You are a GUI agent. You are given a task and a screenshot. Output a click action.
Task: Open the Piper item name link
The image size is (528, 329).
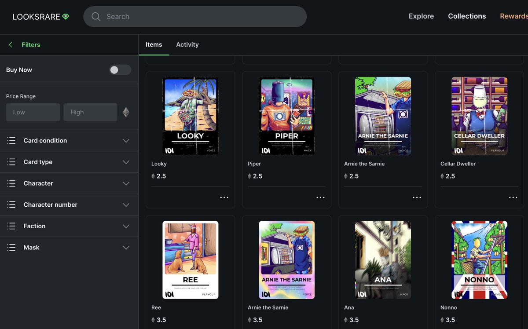254,164
